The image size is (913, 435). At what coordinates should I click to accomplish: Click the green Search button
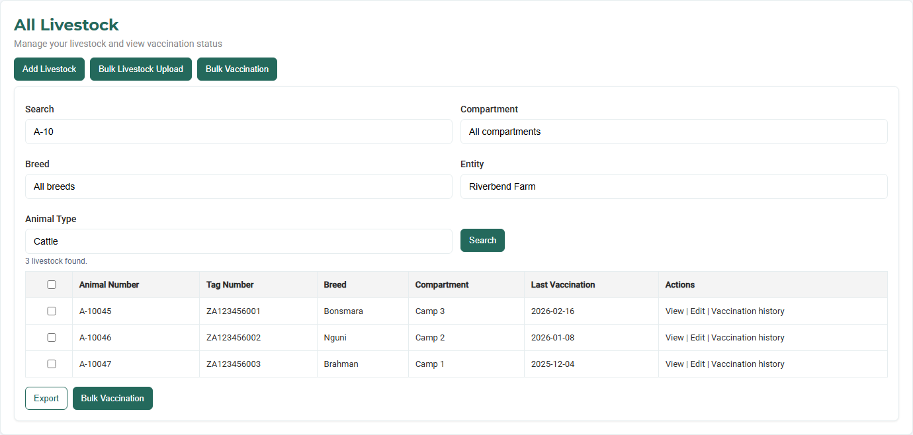click(x=482, y=241)
